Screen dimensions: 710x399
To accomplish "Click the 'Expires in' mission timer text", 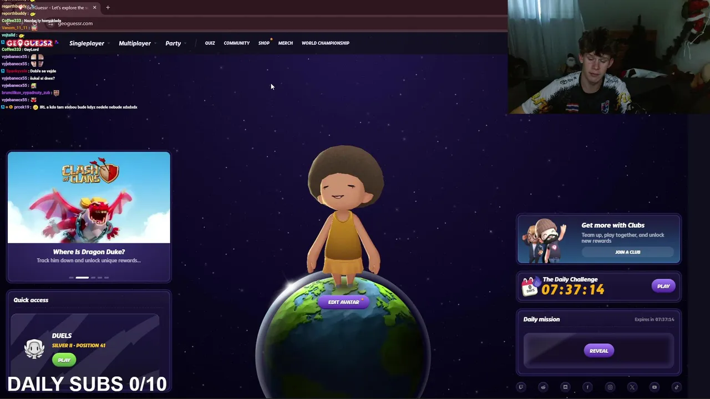I will pos(655,320).
